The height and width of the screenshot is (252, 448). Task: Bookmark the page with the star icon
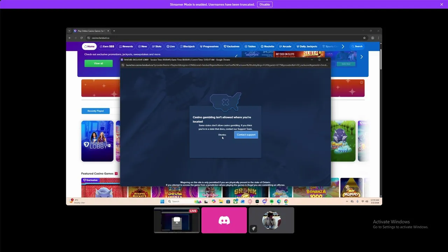pyautogui.click(x=364, y=38)
